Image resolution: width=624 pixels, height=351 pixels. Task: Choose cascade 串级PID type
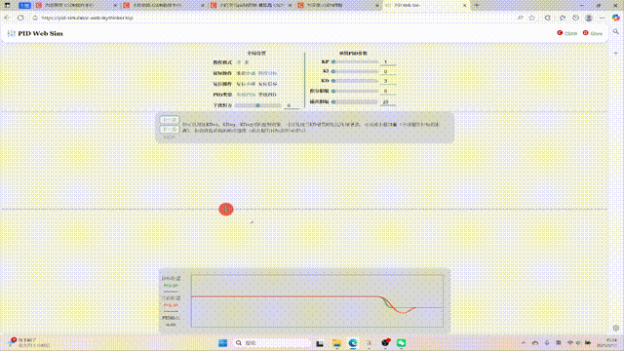pos(267,95)
